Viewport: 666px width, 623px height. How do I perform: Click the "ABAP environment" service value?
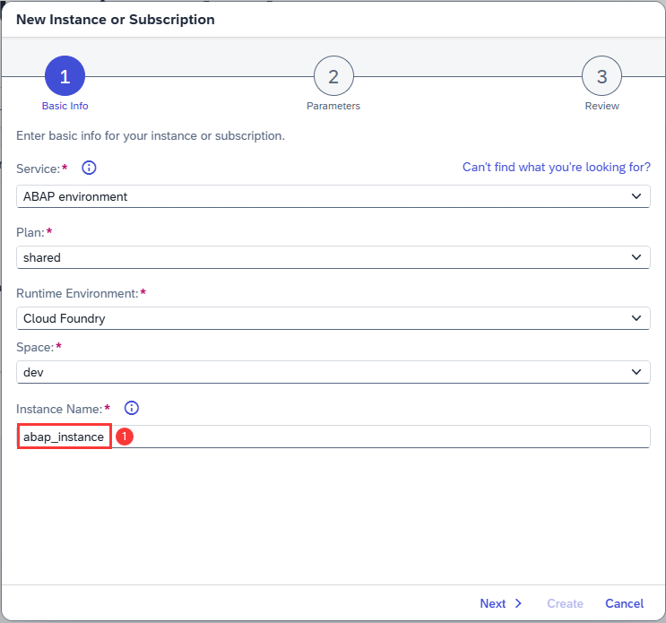coord(75,196)
